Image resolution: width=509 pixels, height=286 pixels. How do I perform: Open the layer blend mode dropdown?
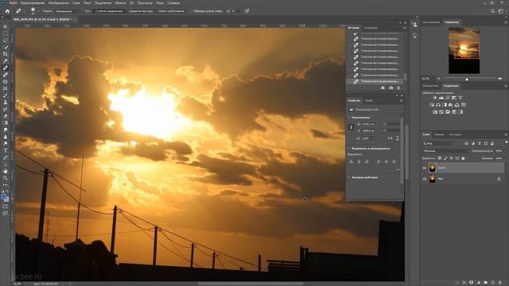(445, 151)
